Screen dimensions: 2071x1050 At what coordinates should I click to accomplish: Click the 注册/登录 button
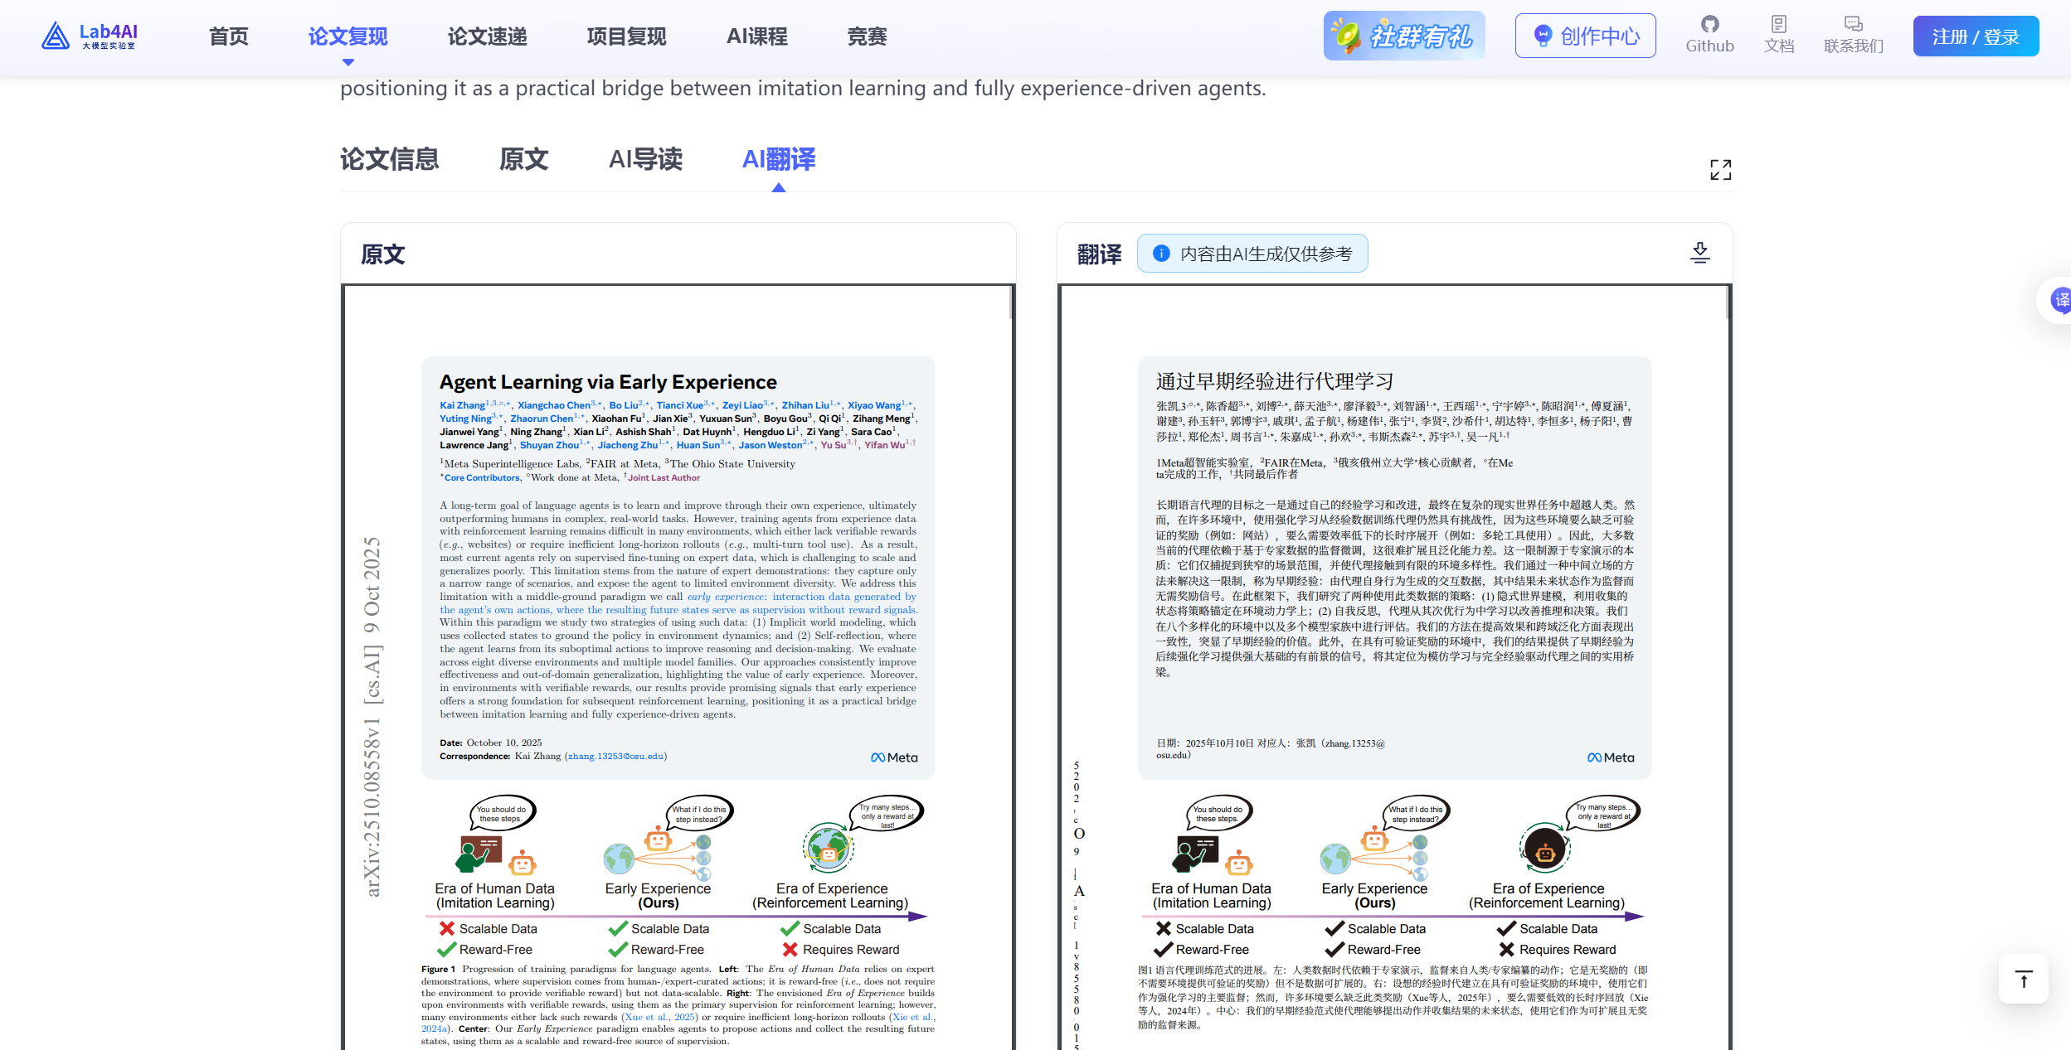pos(1975,36)
